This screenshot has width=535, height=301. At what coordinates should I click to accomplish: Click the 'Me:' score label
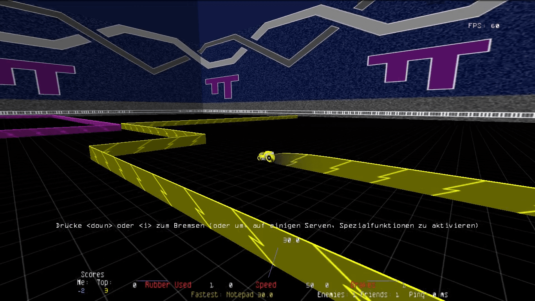click(x=83, y=282)
